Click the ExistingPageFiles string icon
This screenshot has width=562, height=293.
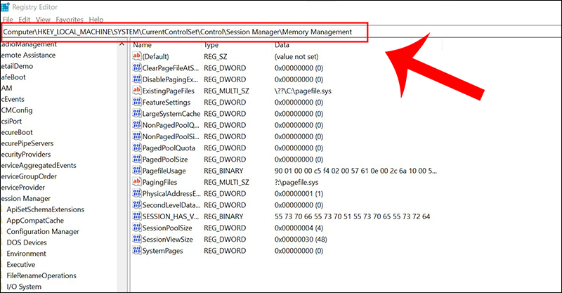point(136,91)
